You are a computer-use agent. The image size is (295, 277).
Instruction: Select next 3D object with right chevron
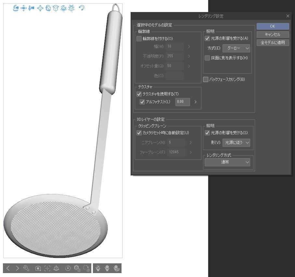tap(17, 268)
